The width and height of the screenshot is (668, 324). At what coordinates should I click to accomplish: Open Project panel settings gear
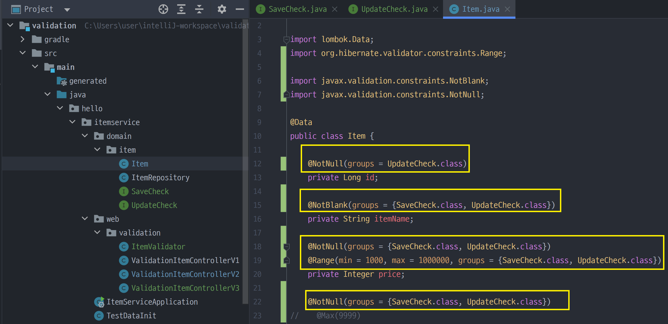(222, 9)
